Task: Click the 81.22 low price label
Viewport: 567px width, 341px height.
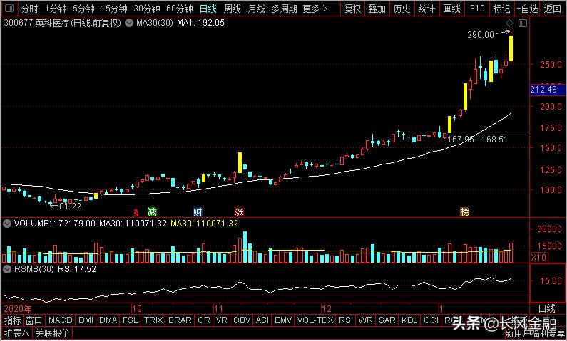Action: pyautogui.click(x=70, y=206)
